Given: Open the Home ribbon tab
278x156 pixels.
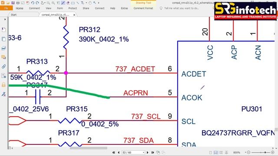Looking at the screenshot, I should pos(20,8).
